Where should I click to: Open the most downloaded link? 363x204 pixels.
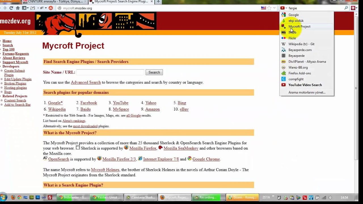[85, 126]
